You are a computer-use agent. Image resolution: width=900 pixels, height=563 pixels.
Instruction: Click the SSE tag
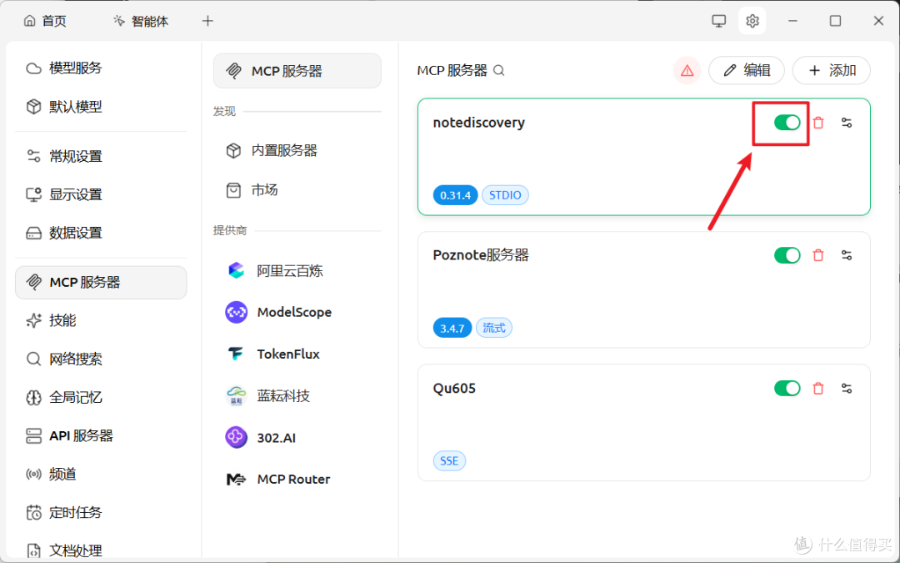[x=449, y=460]
